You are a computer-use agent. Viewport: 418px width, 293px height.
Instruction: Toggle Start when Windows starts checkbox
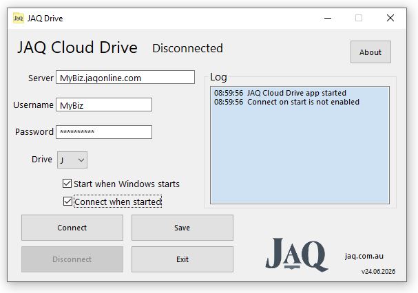(x=67, y=184)
